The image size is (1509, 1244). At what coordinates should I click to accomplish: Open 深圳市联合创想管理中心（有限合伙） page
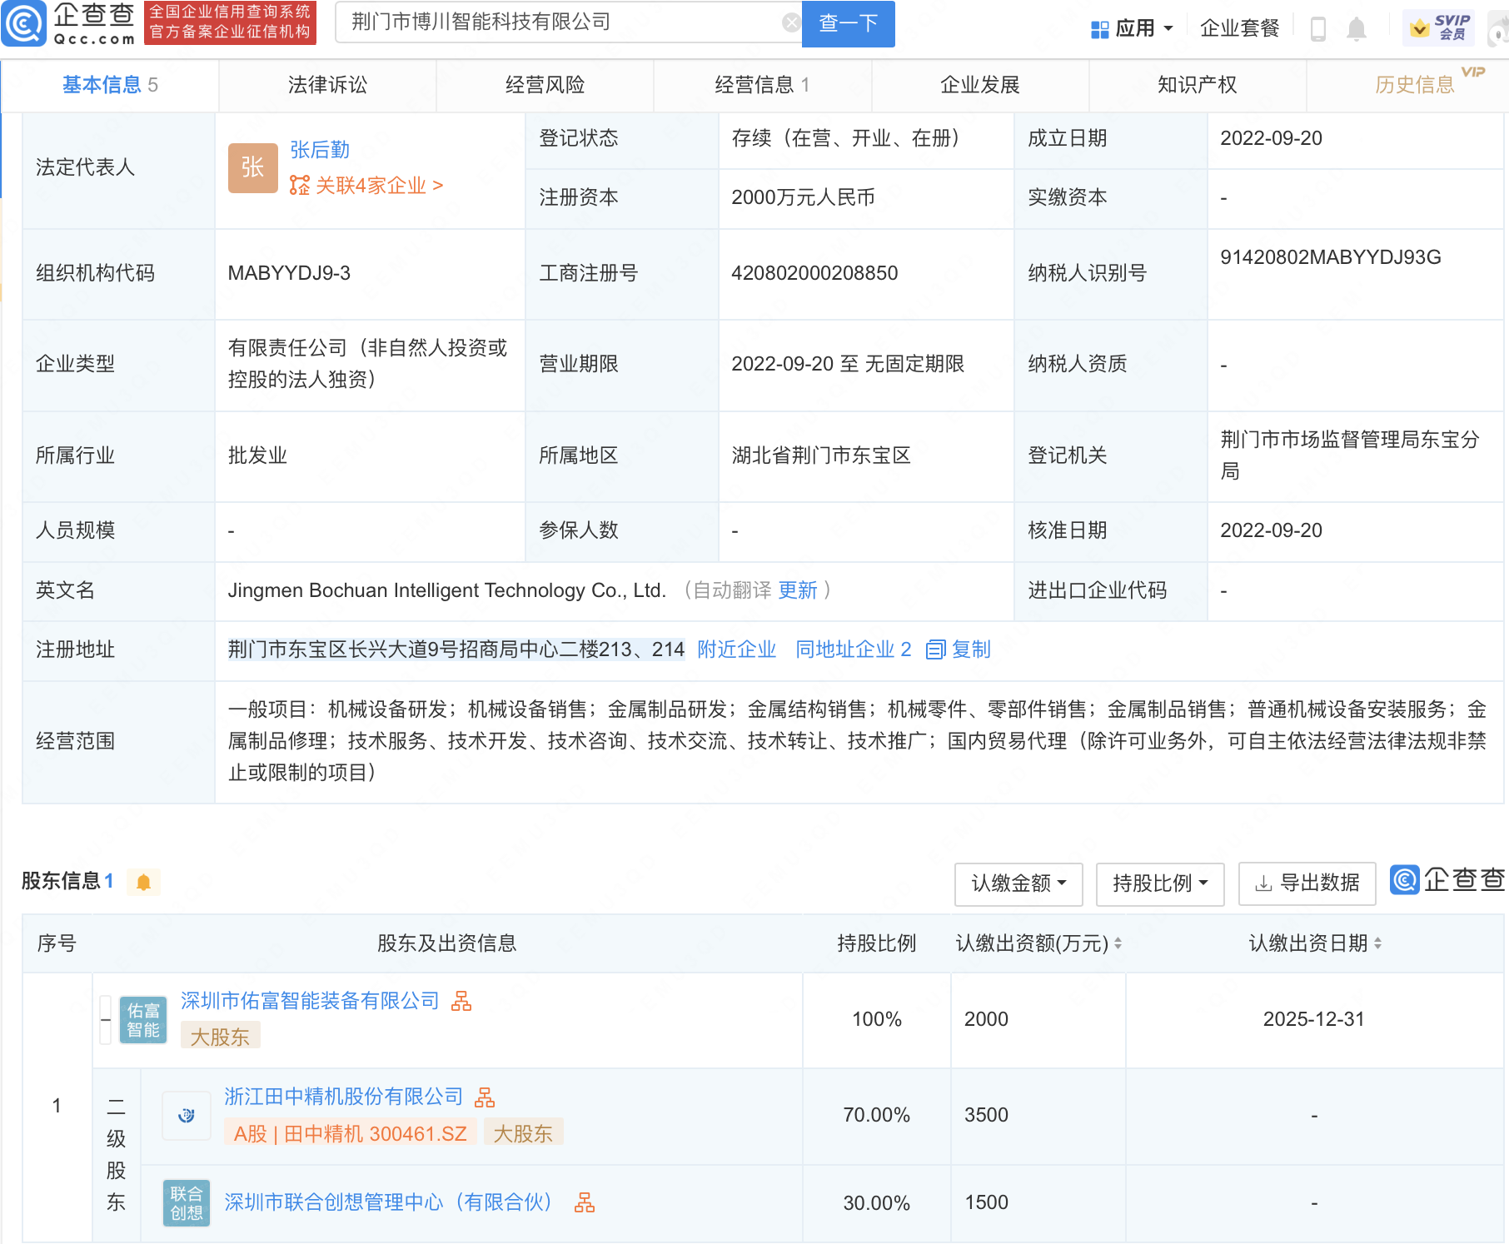click(x=389, y=1202)
